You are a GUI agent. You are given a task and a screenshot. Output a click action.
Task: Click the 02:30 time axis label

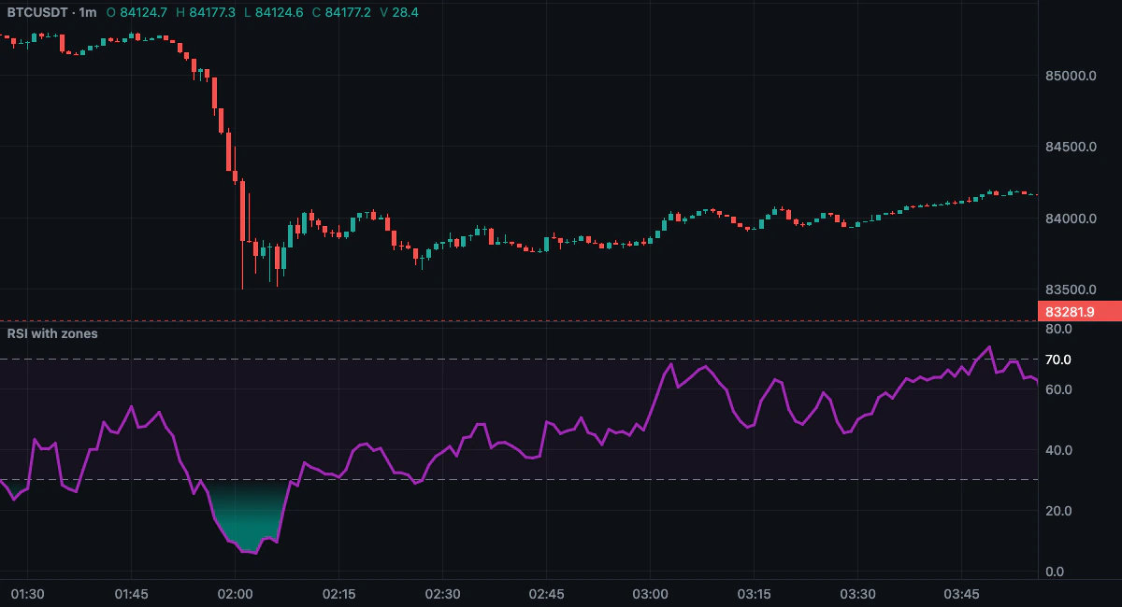pos(442,595)
